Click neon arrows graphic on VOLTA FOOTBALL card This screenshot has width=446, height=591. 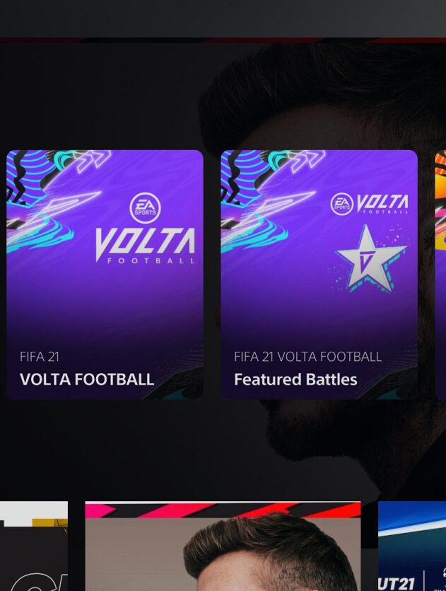(x=93, y=160)
